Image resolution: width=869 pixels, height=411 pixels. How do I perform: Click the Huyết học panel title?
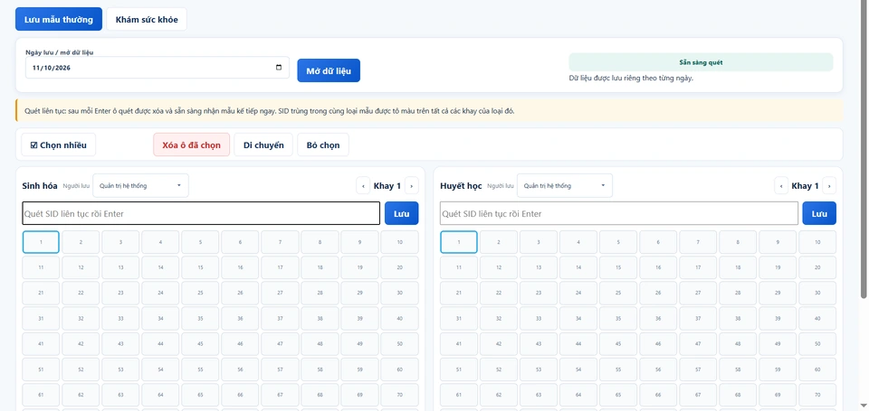(461, 186)
